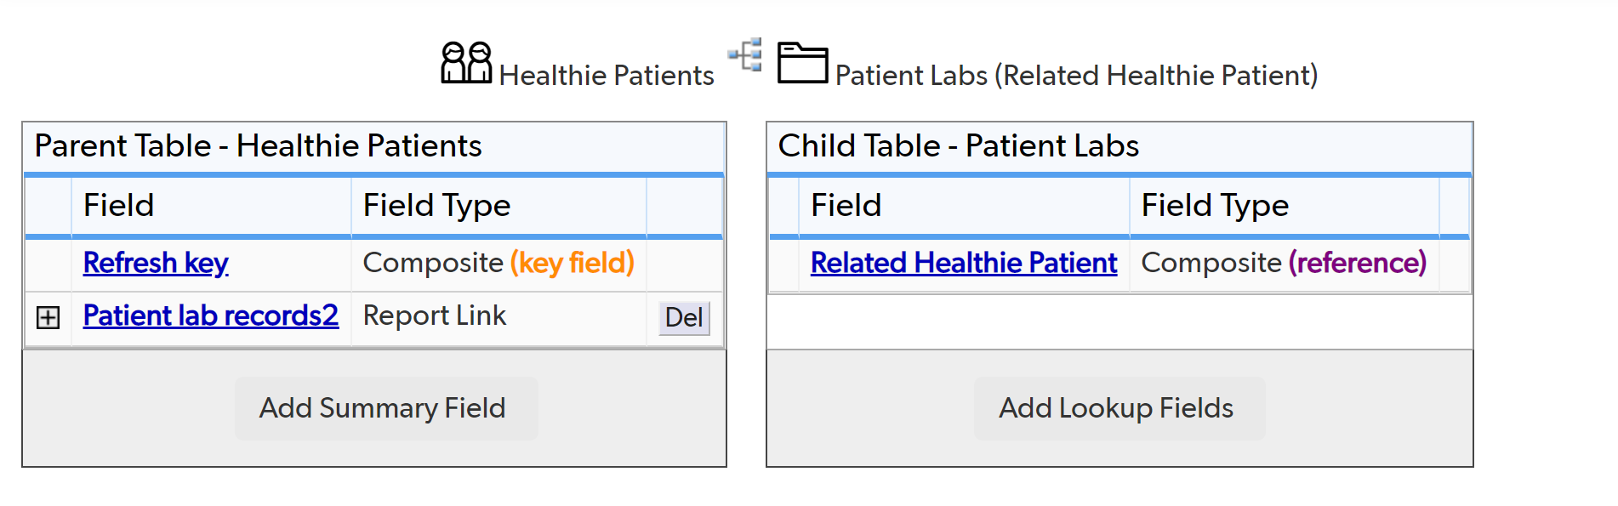This screenshot has width=1618, height=506.
Task: Click the relationship connector icon between table names
Action: 743,58
